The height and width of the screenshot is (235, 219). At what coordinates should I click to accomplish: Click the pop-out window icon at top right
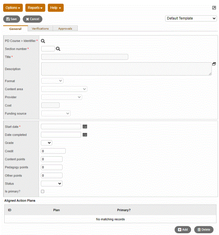pos(214,8)
